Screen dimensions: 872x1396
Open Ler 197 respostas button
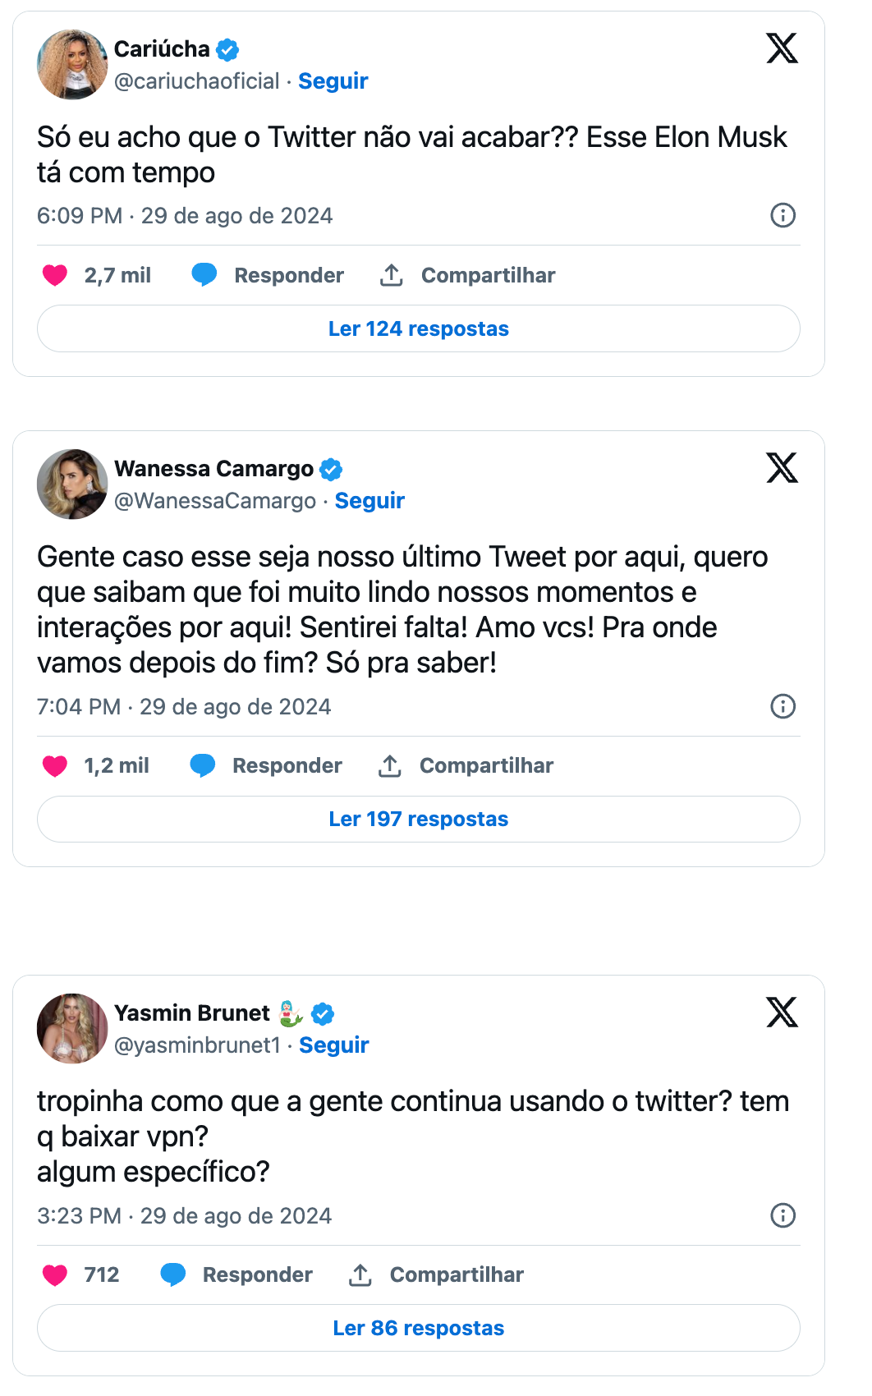(x=419, y=819)
